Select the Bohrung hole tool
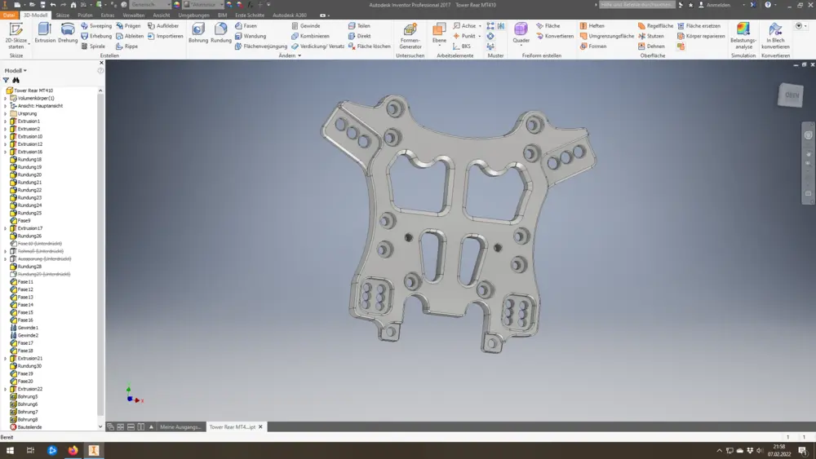Image resolution: width=816 pixels, height=459 pixels. [197, 33]
